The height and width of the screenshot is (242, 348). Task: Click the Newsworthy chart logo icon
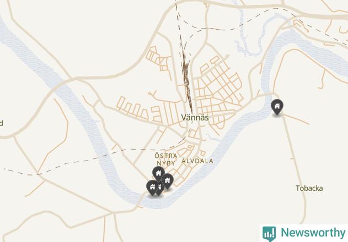coord(269,234)
